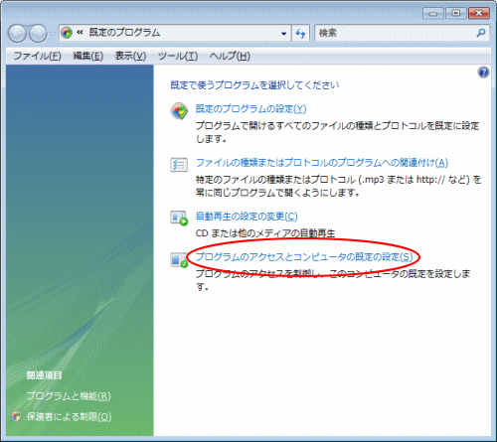Click the Back navigation arrow button
The image size is (497, 442).
point(17,34)
